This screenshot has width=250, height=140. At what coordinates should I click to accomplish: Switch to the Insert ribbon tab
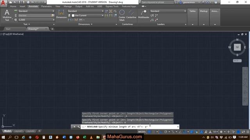pos(23,6)
